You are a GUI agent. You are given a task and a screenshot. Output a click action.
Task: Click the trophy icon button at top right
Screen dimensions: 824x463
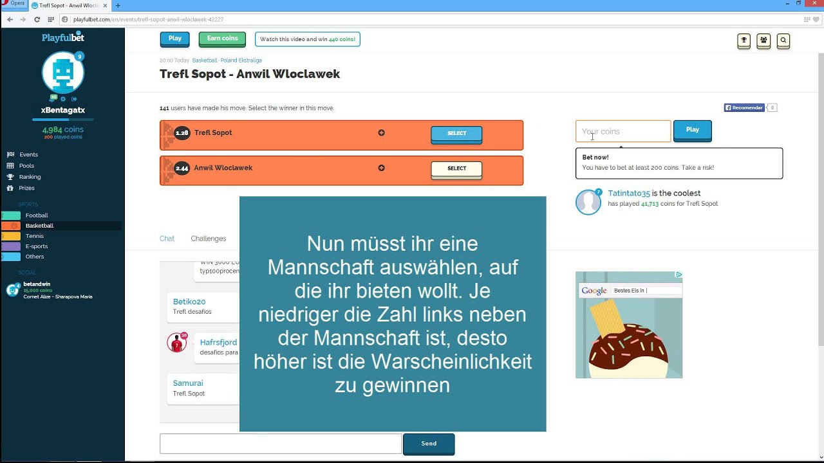744,41
